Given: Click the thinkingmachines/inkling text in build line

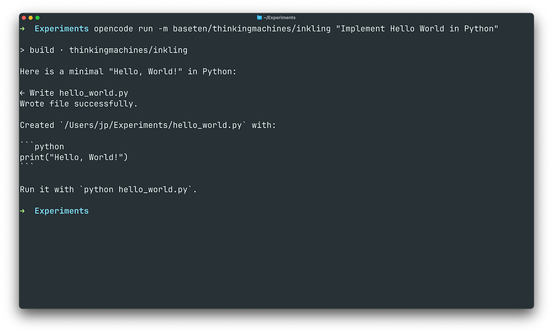Looking at the screenshot, I should coord(128,50).
